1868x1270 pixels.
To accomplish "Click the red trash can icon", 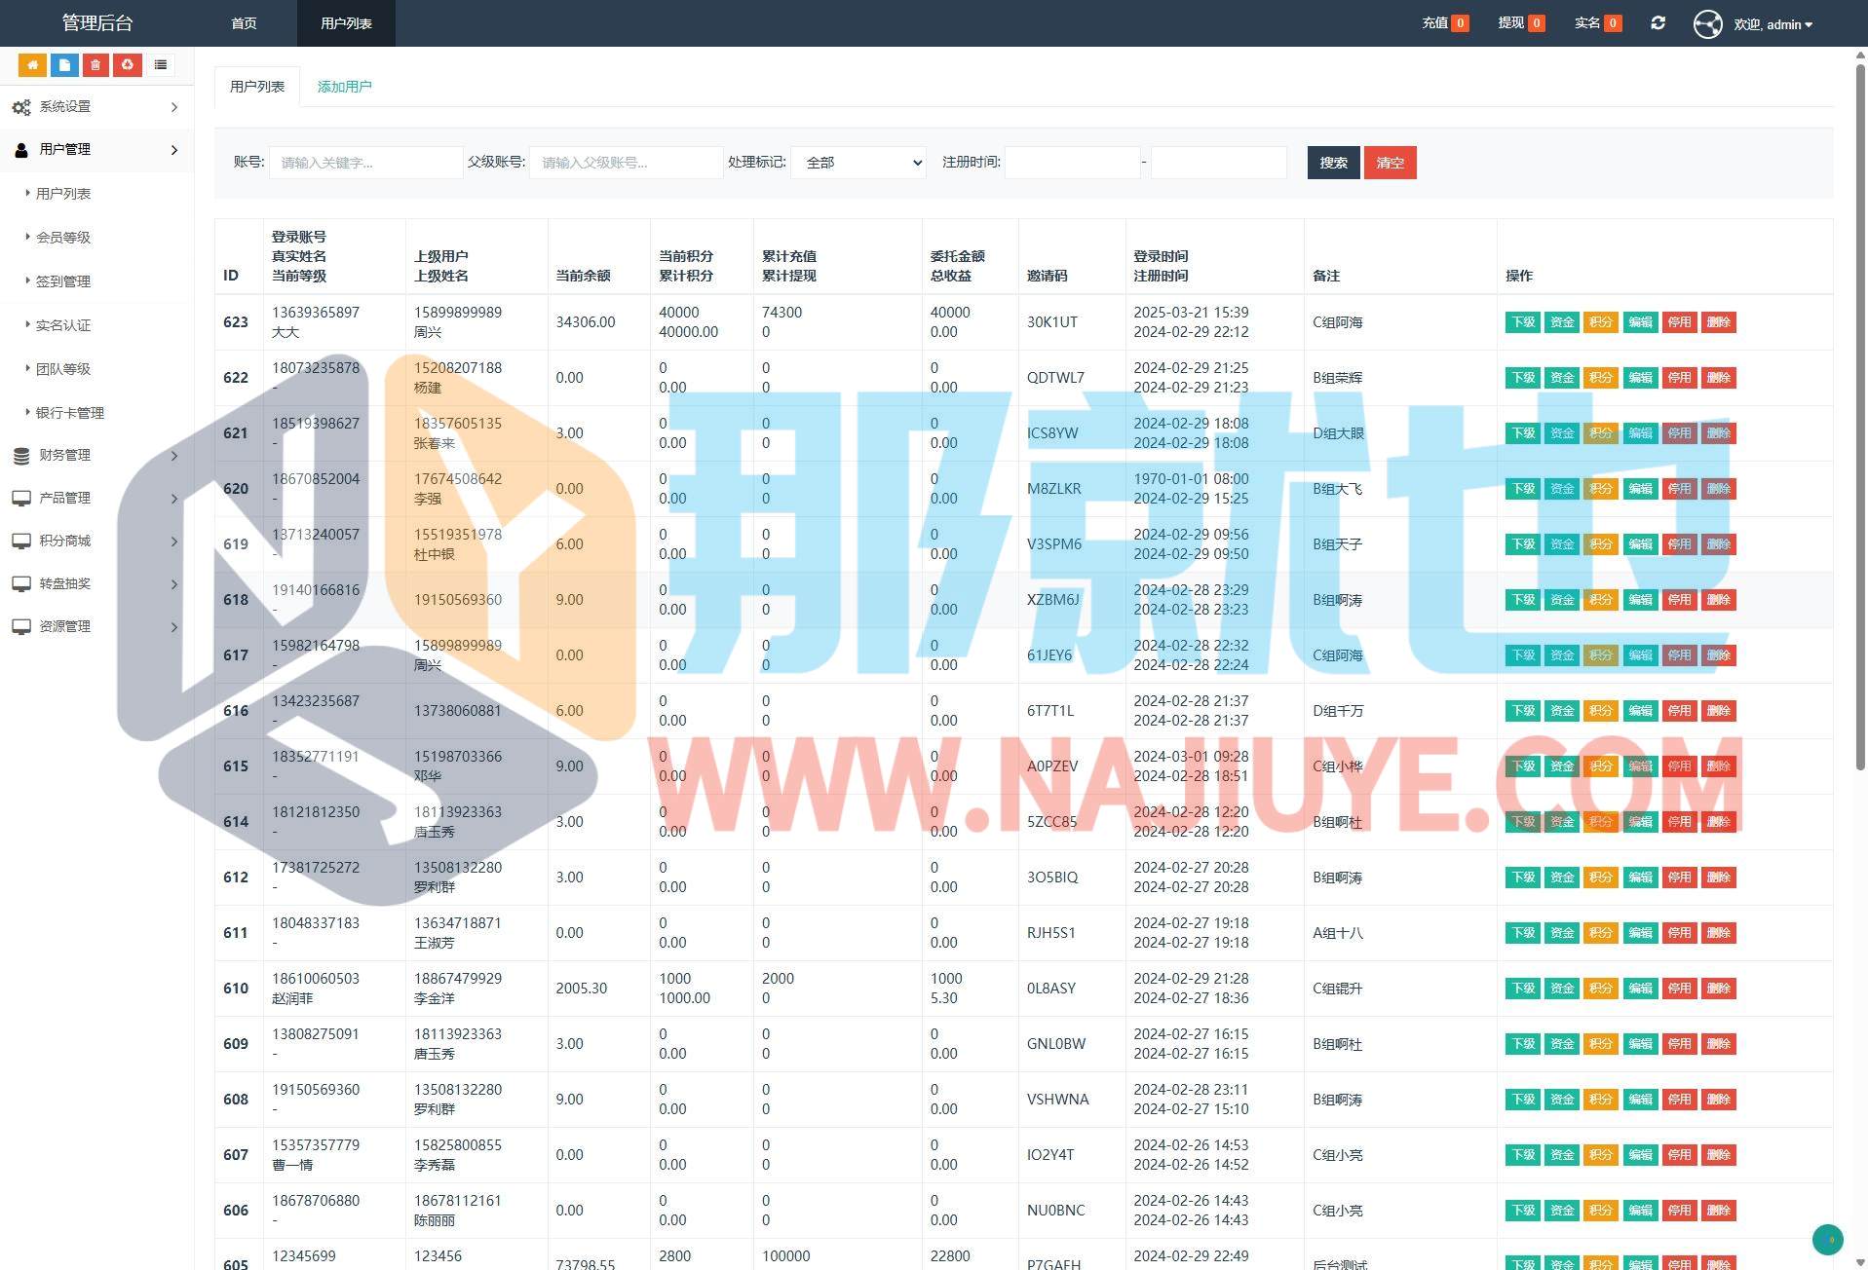I will pos(95,65).
